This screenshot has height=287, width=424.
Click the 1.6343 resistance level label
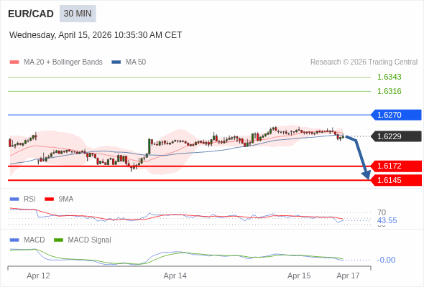coord(389,77)
